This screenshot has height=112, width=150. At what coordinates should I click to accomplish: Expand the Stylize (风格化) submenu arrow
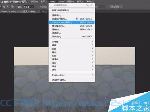point(93,41)
